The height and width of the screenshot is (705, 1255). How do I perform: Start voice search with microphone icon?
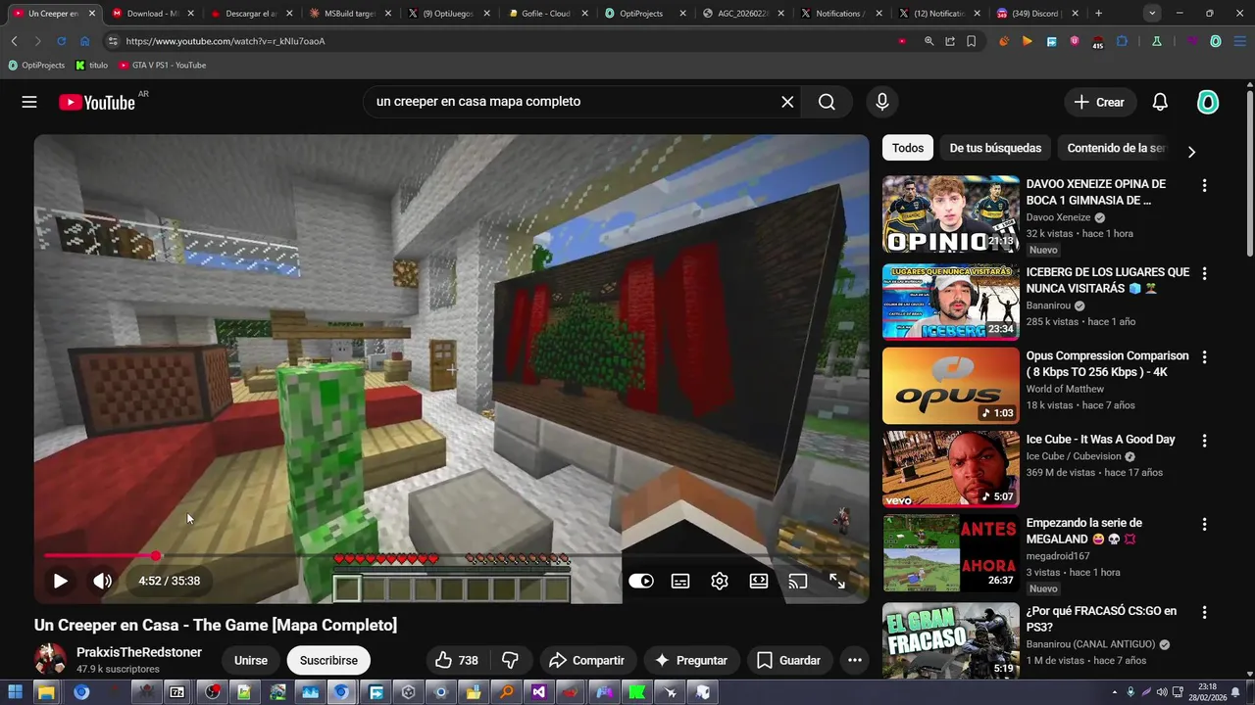[x=881, y=102]
